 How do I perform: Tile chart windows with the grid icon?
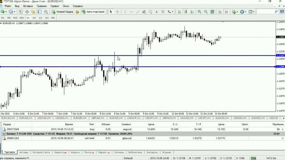pyautogui.click(x=212, y=12)
